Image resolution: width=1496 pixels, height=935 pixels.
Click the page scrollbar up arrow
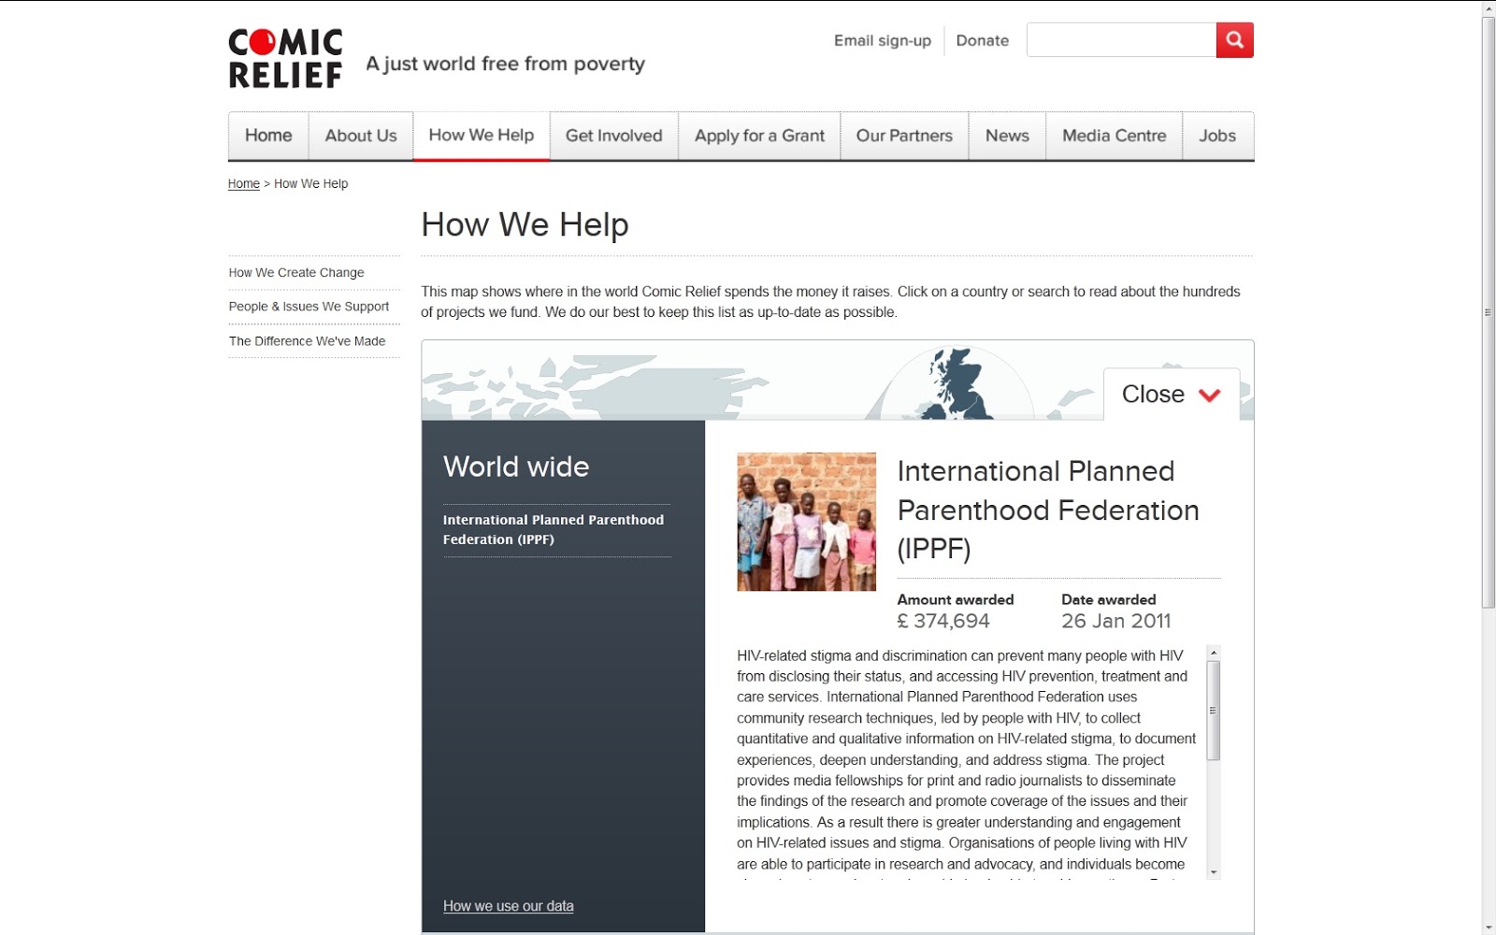click(1488, 8)
